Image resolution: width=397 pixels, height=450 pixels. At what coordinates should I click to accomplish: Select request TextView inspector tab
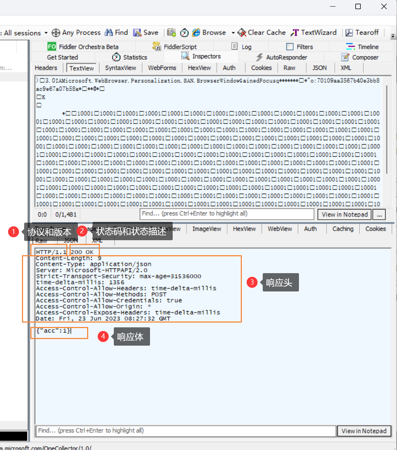(x=82, y=68)
